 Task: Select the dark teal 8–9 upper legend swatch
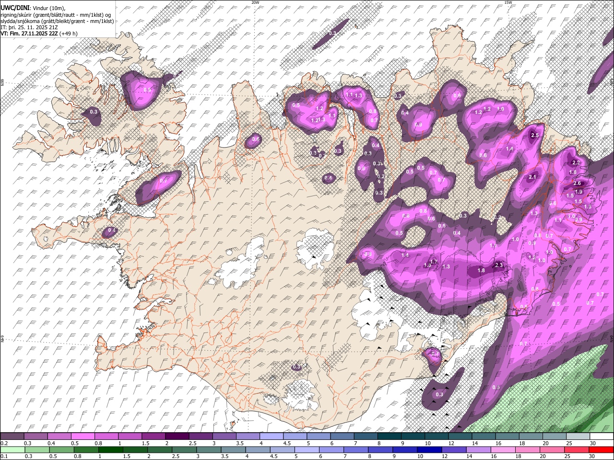pyautogui.click(x=389, y=437)
